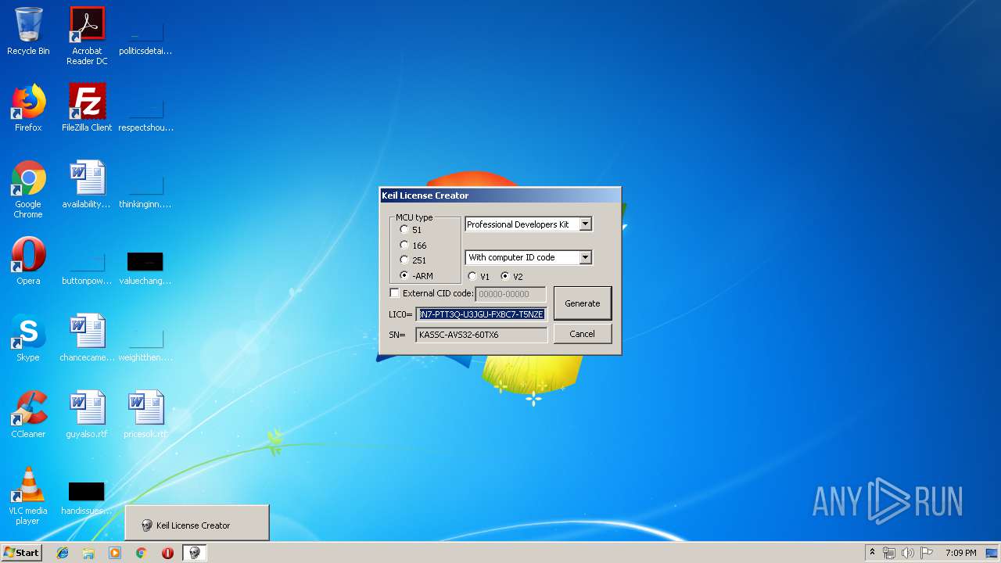Click Generate button
The image size is (1001, 563).
(x=583, y=303)
